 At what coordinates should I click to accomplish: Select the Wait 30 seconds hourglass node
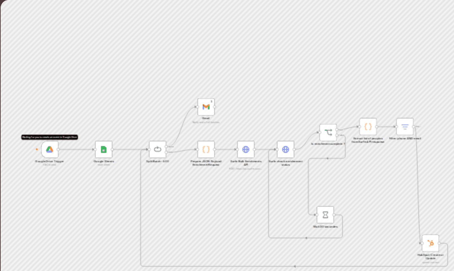[x=325, y=215]
